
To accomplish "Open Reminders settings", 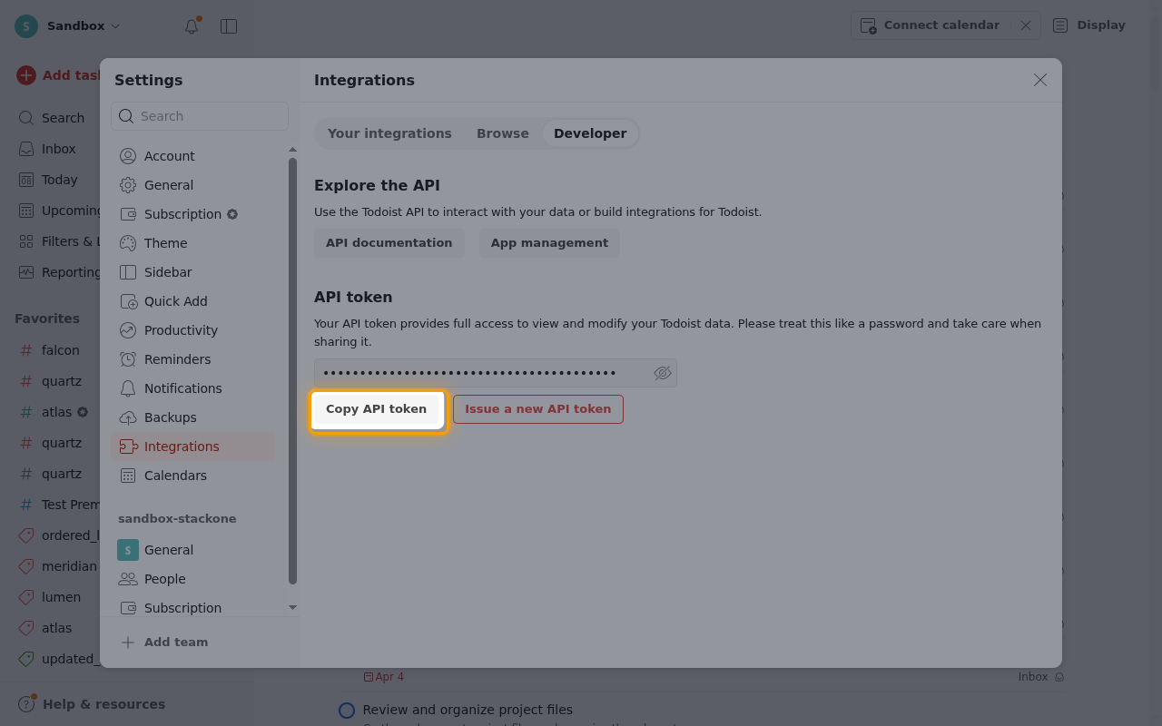I will 193,359.
